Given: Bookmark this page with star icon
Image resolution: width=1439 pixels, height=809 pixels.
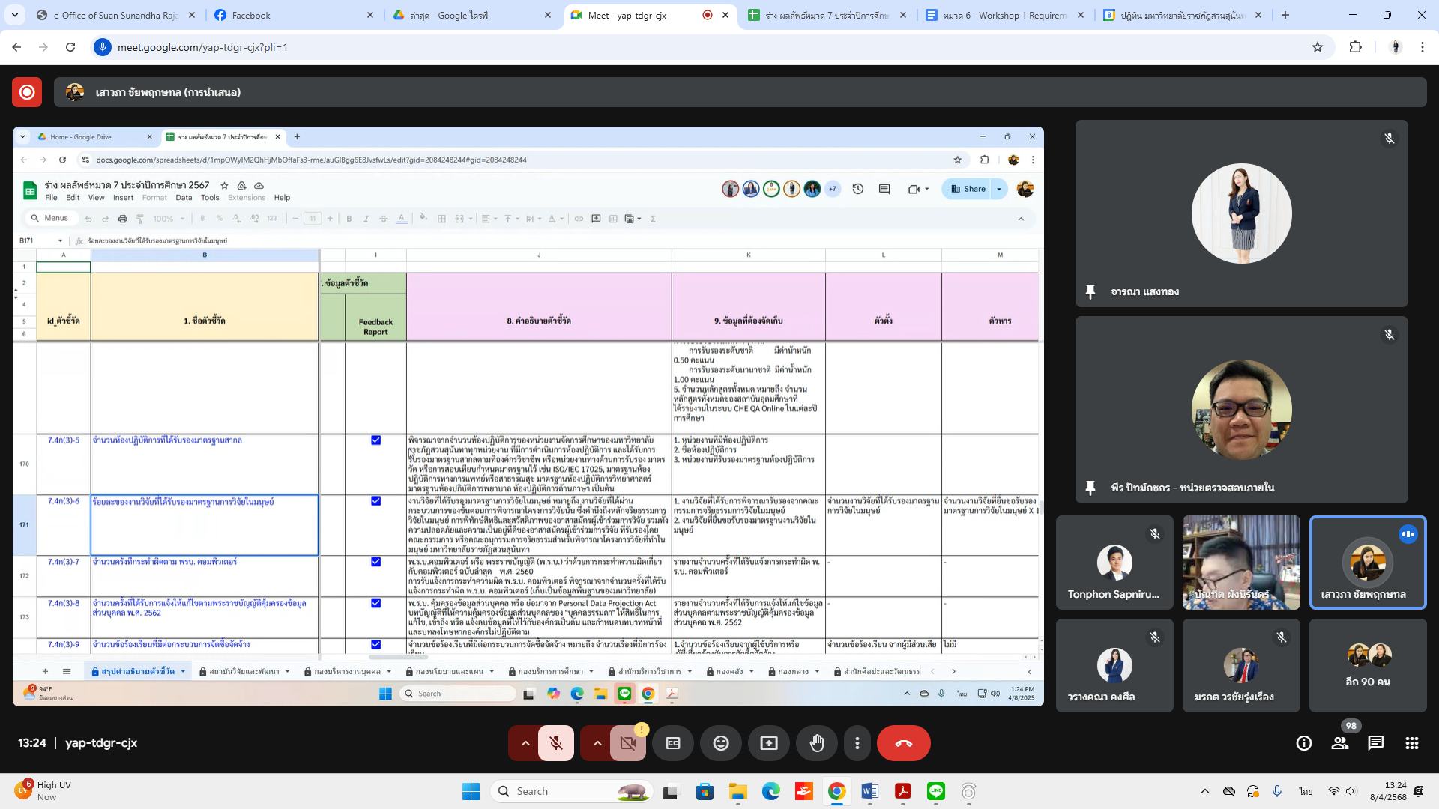Looking at the screenshot, I should 1318,47.
